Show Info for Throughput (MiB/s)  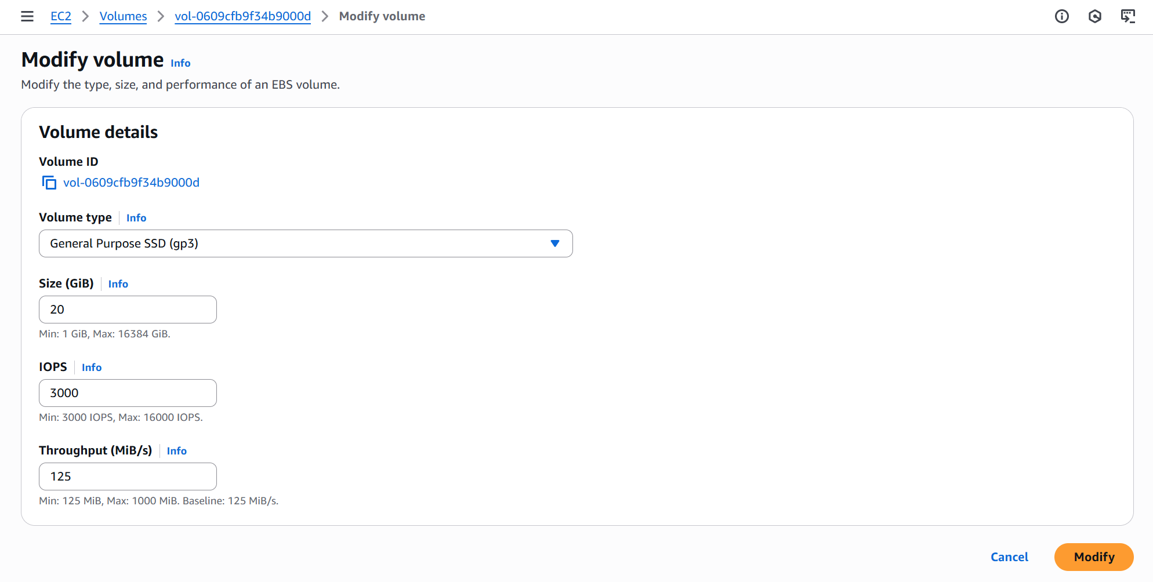177,451
